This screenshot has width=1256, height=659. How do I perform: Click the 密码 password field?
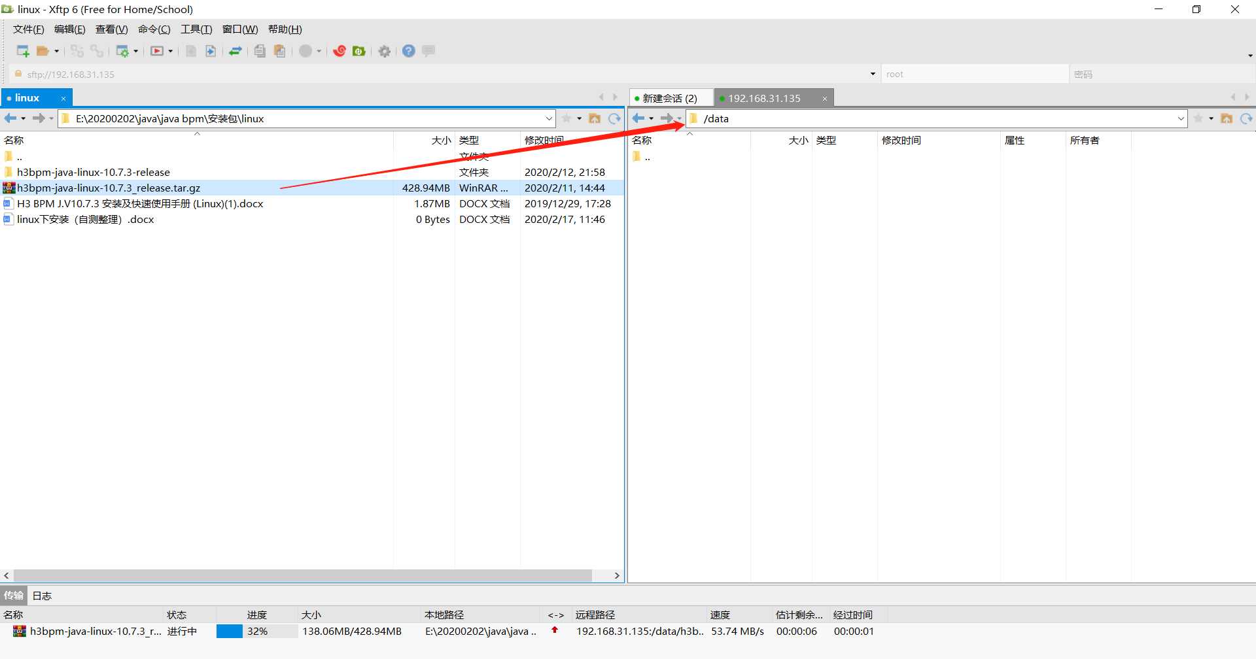click(1161, 74)
